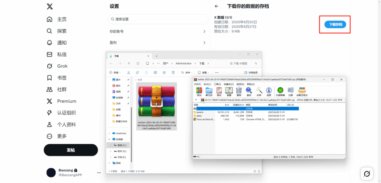Screen dimensions: 381x183
Task: Click the WinRAR 添加 (Add) toolbar icon
Action: click(199, 90)
